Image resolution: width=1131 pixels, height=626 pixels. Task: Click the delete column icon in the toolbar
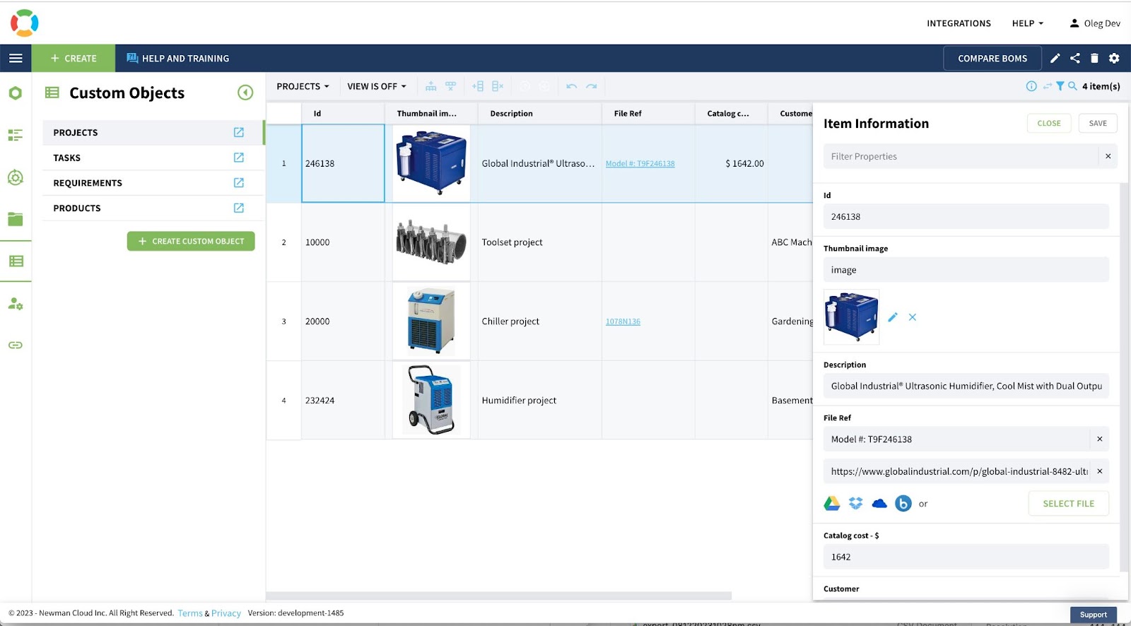coord(498,86)
